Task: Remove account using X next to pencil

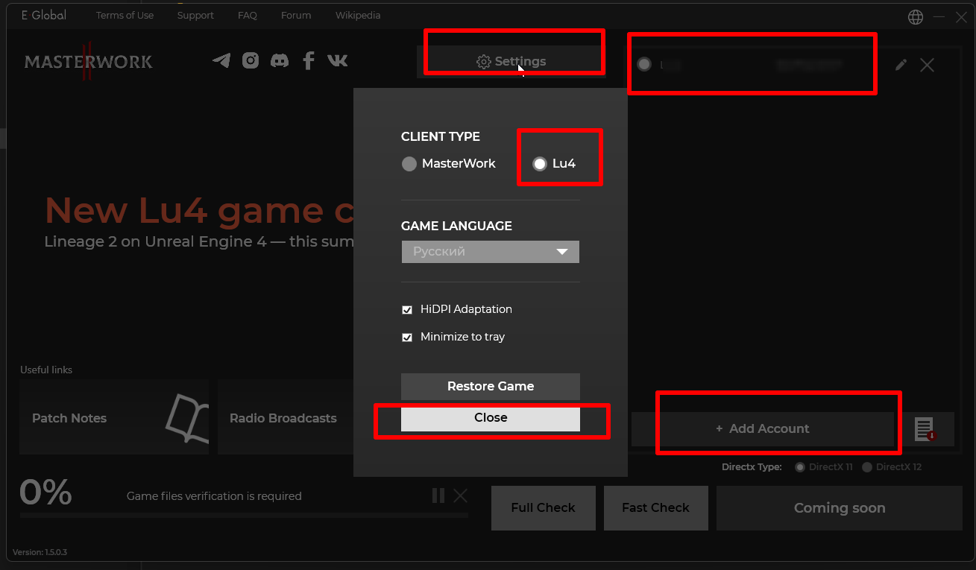Action: click(x=927, y=65)
